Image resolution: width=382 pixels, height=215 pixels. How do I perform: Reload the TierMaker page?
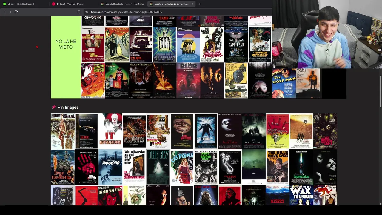[x=16, y=12]
